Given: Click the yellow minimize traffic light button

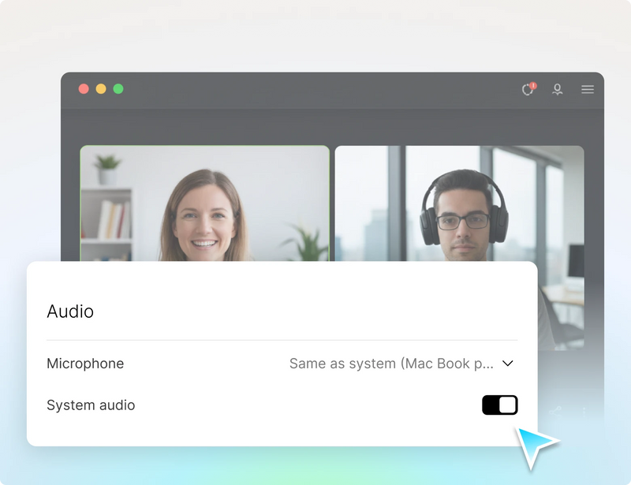Looking at the screenshot, I should [x=101, y=89].
